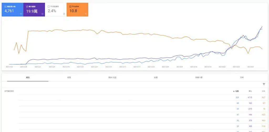Click the sort arrow beside 點擊 column
This screenshot has height=132, width=269.
click(234, 91)
